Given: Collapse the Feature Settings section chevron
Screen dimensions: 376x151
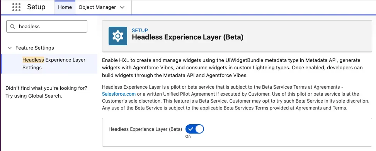Looking at the screenshot, I should (10, 48).
